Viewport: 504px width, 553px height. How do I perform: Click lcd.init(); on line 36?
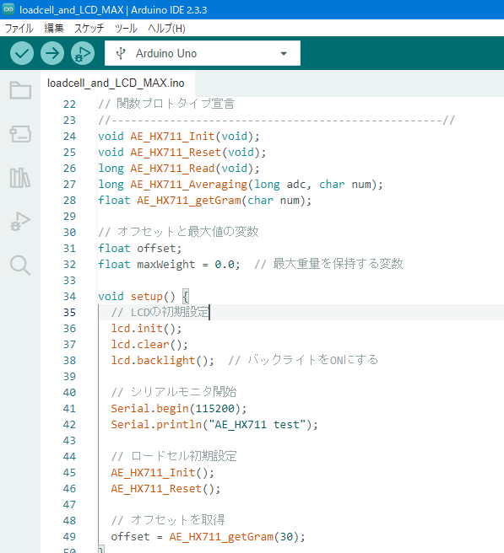click(146, 329)
